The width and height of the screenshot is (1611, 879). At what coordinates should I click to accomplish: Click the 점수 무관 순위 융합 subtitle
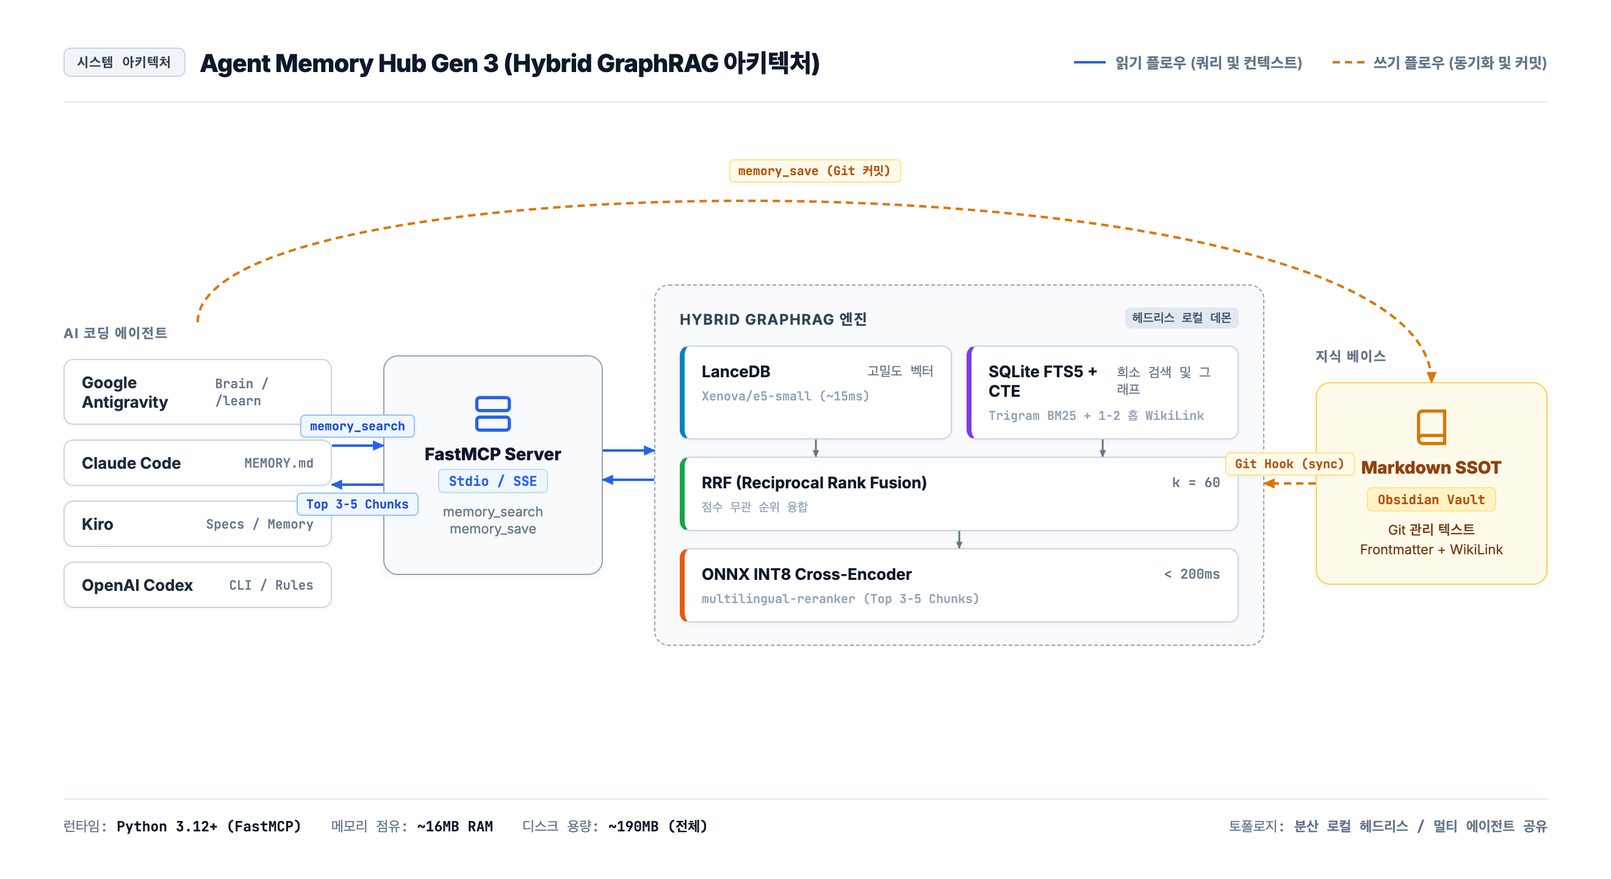tap(754, 507)
